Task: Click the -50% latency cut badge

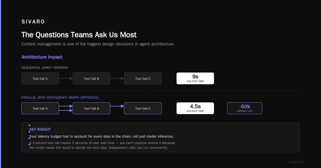Action: [x=245, y=108]
